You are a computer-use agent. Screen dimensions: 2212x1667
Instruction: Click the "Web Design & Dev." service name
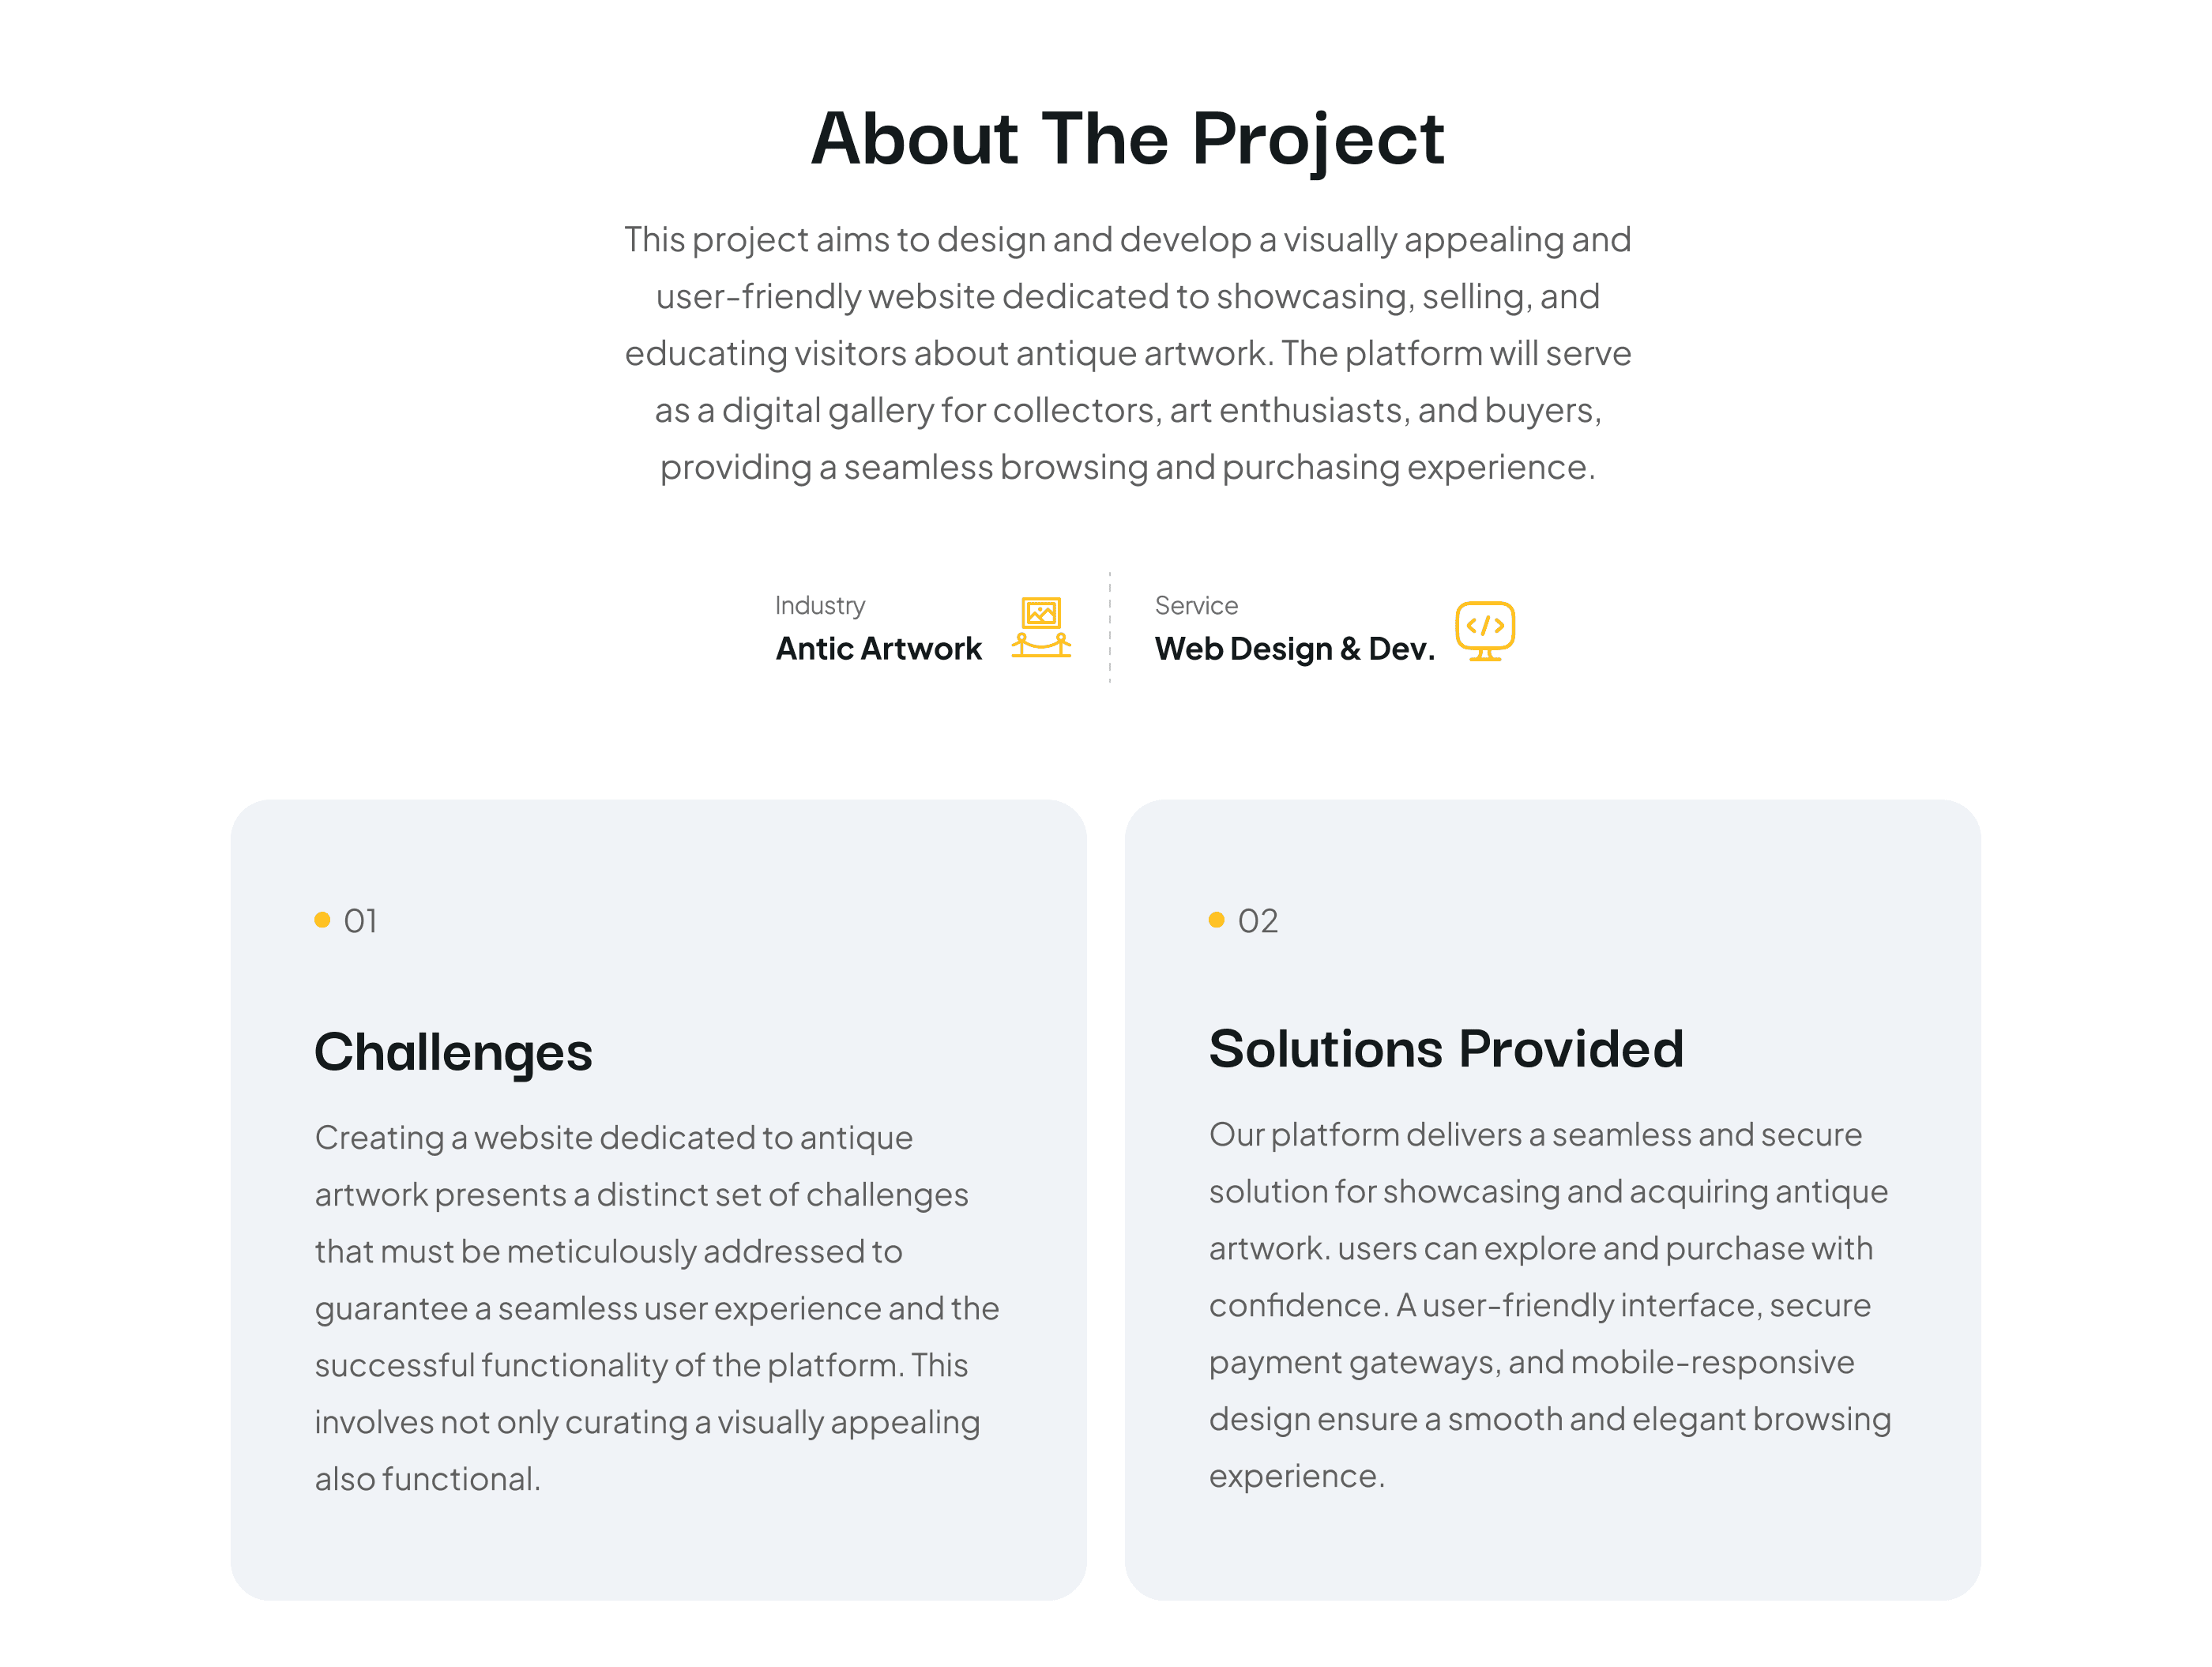[x=1294, y=649]
